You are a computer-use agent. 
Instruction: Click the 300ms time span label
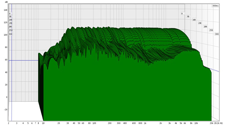tap(215, 6)
